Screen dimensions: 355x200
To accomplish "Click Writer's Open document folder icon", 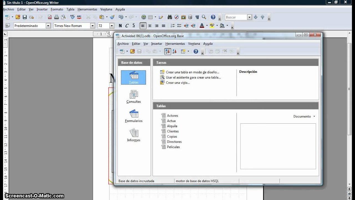I will click(18, 17).
